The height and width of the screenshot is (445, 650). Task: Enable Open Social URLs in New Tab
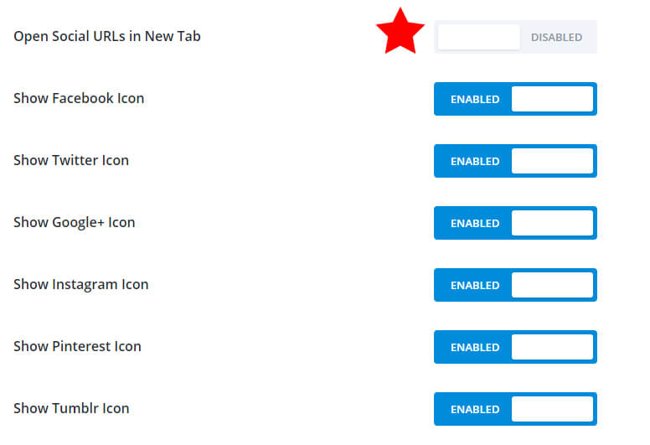515,37
